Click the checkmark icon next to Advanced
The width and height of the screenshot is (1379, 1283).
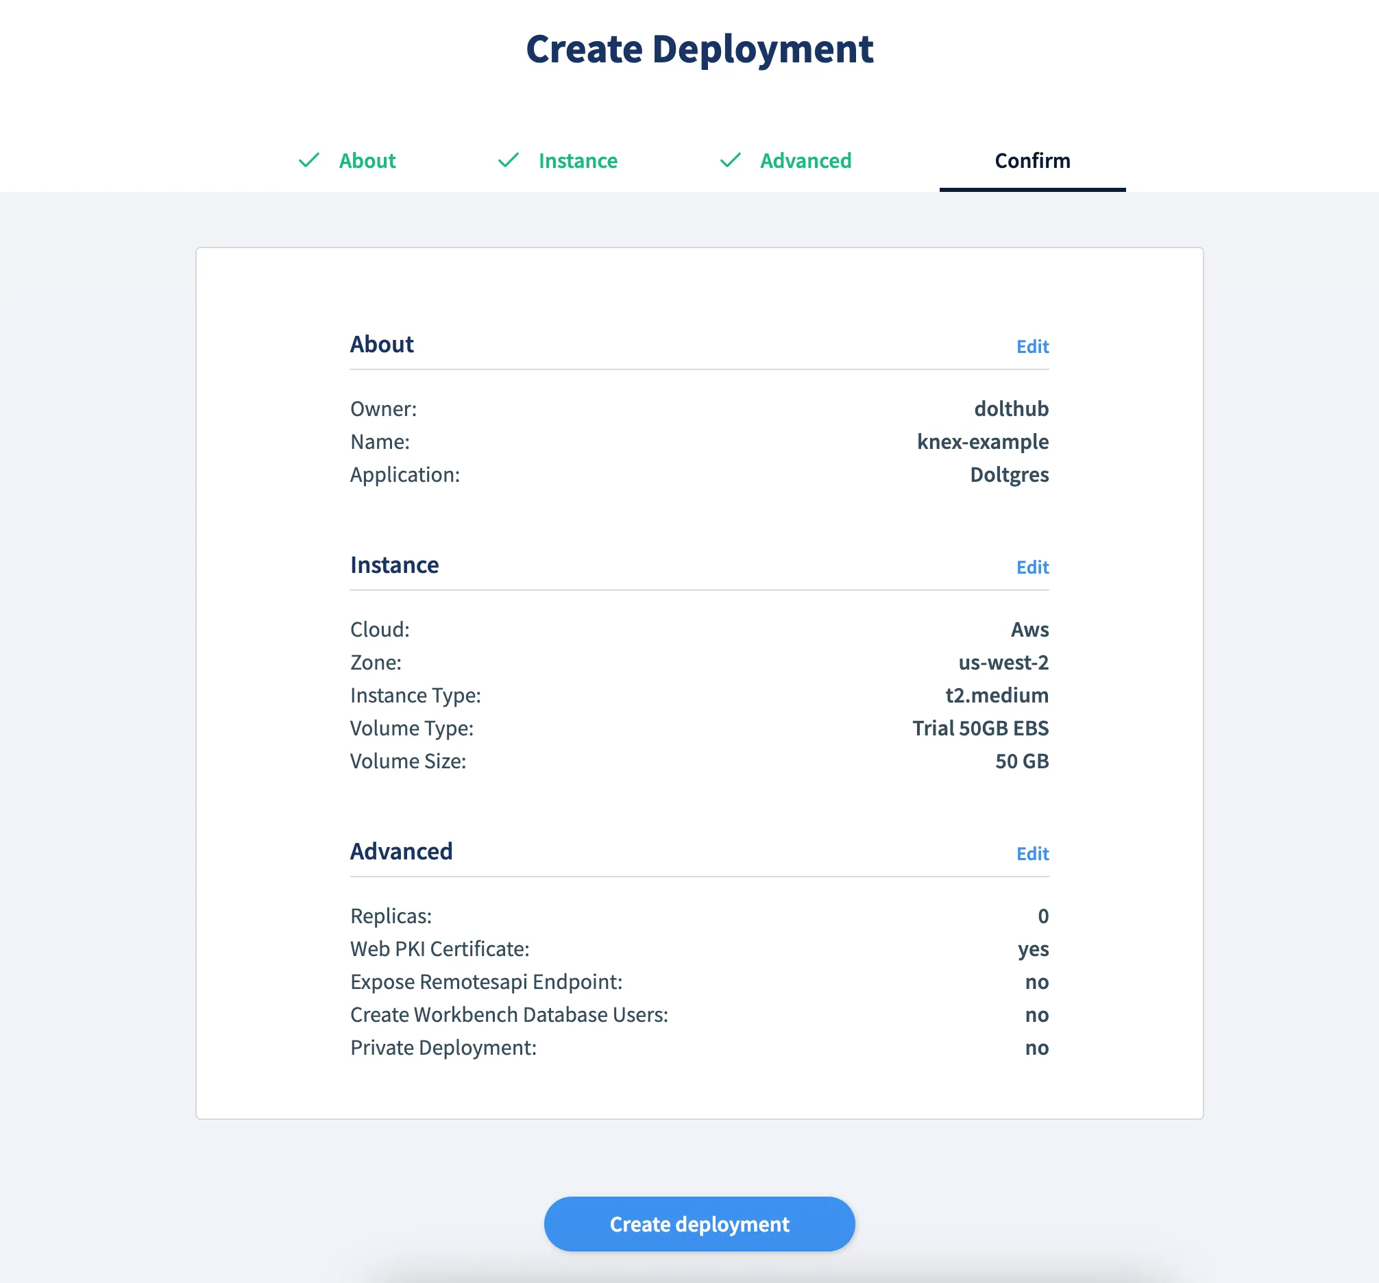pyautogui.click(x=730, y=160)
